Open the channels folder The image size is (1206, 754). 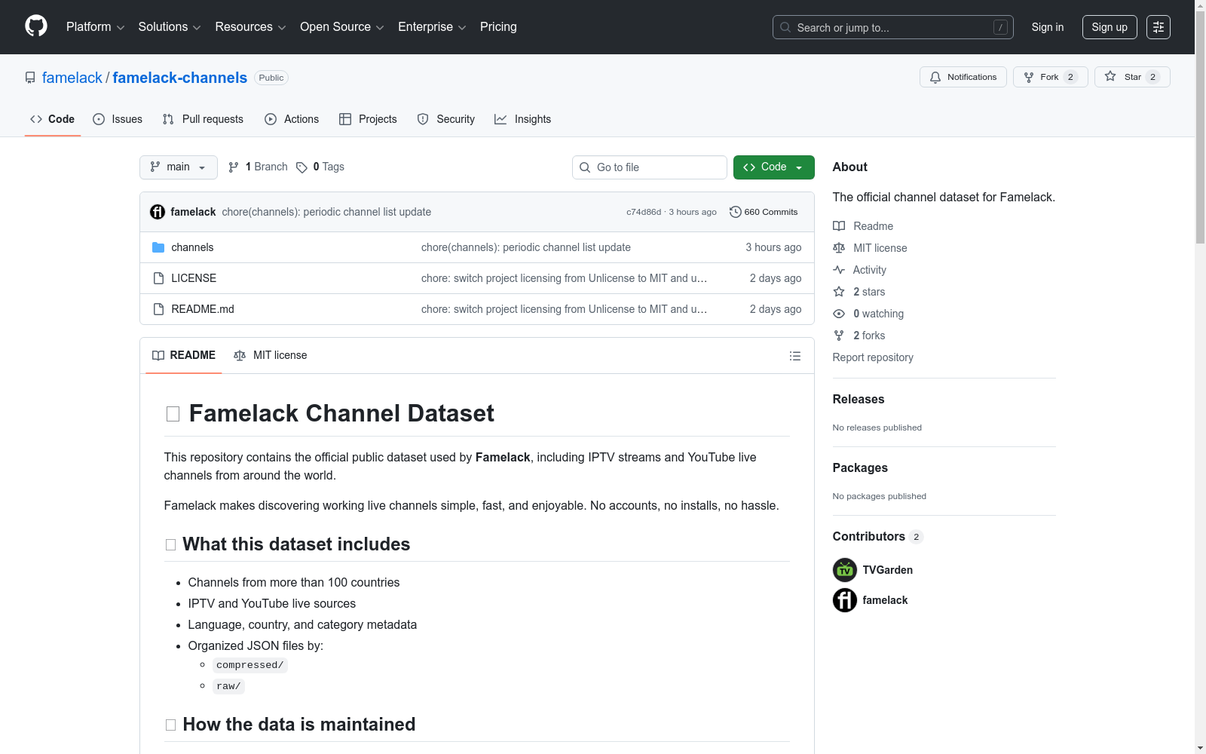(x=192, y=247)
